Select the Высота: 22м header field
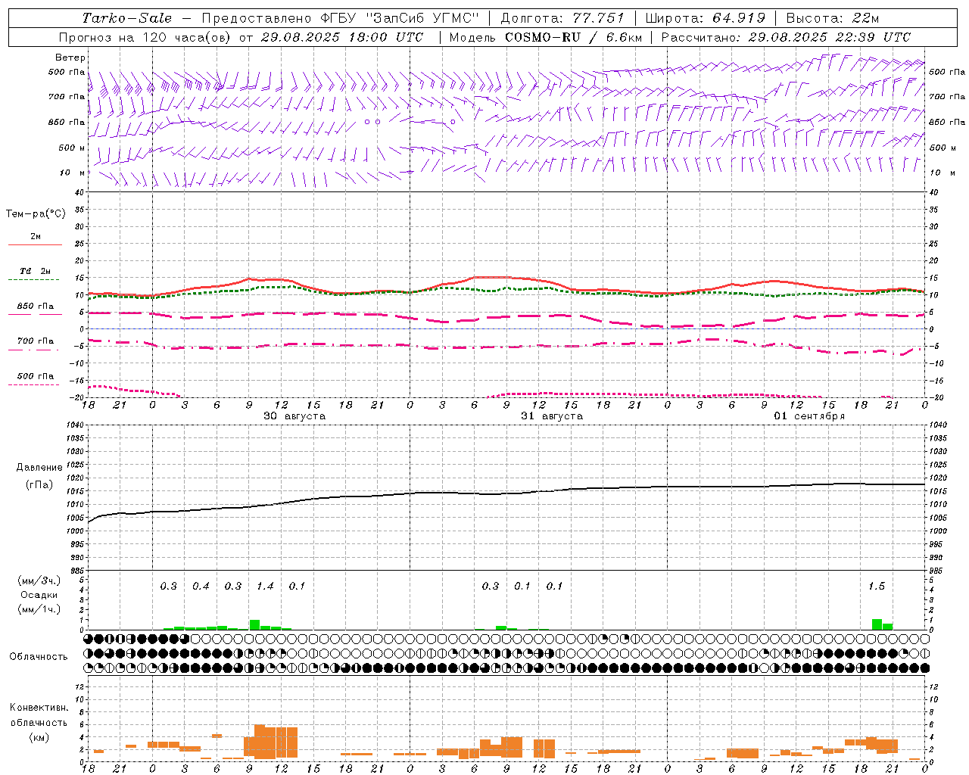This screenshot has width=969, height=775. tap(833, 18)
